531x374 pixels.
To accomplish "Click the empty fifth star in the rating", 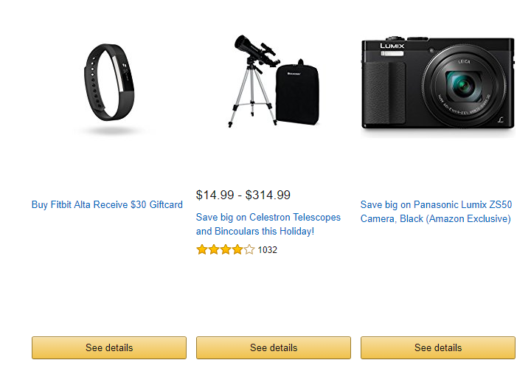I will (x=249, y=249).
